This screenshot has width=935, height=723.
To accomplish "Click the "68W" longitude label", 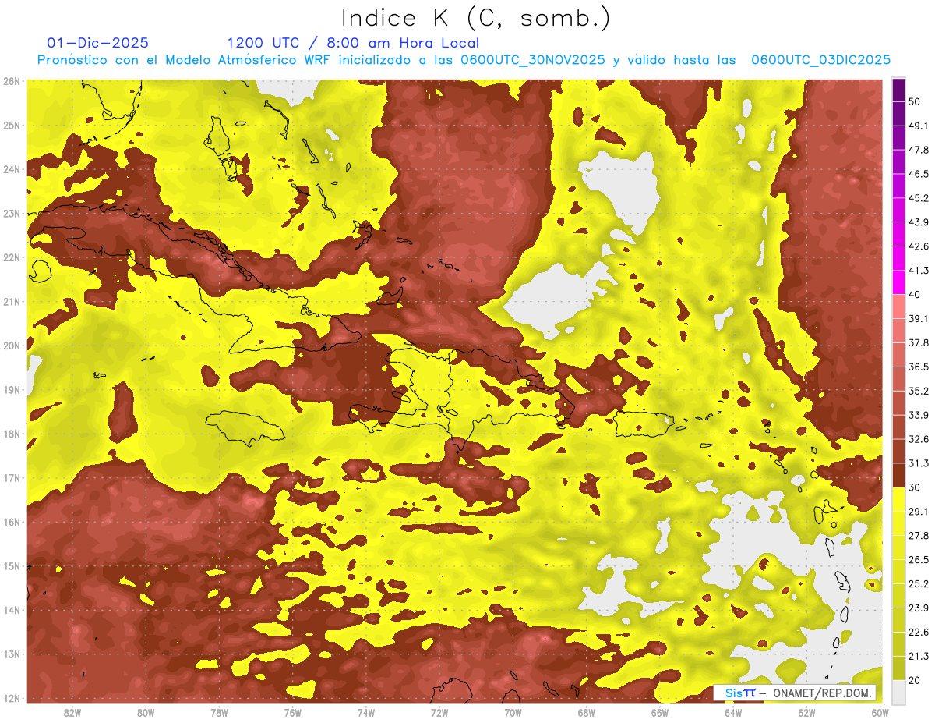I will coord(586,712).
